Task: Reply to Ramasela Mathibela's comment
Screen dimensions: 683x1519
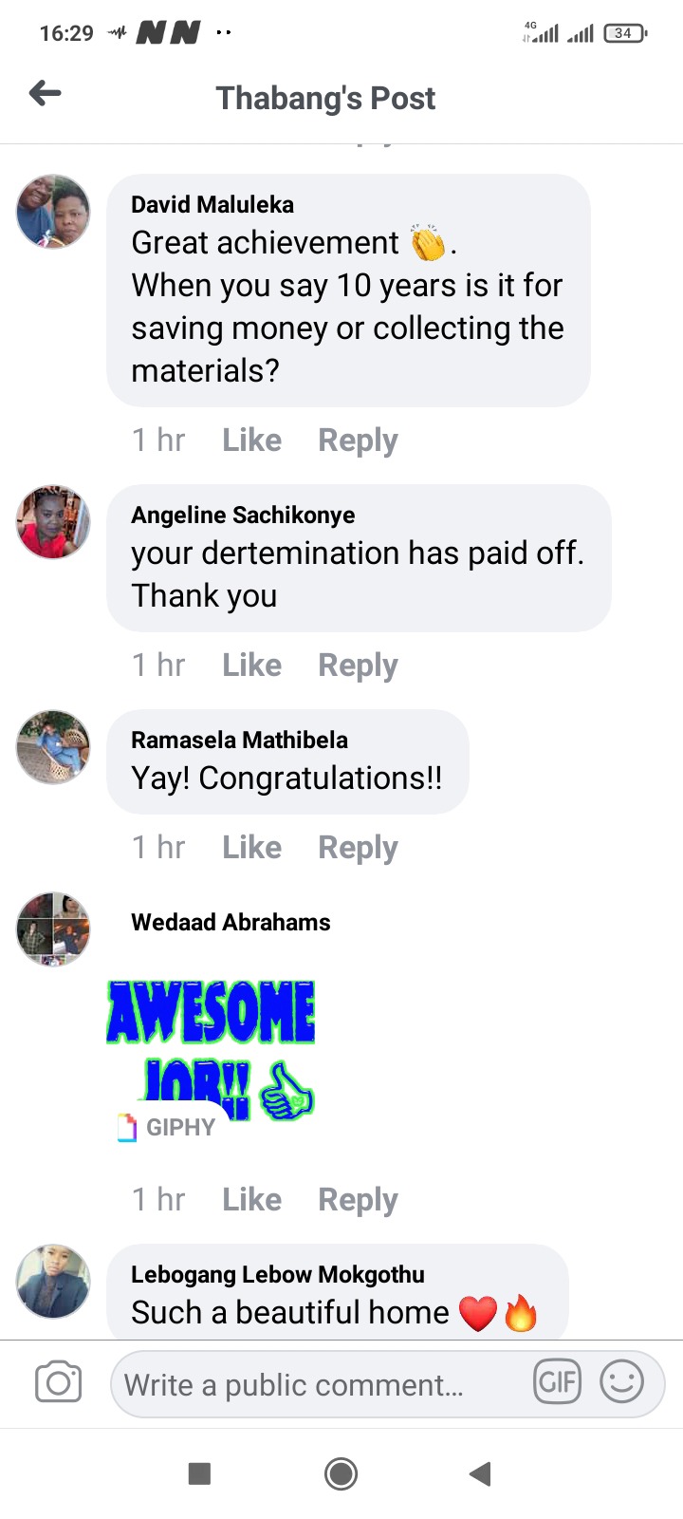Action: [x=358, y=848]
